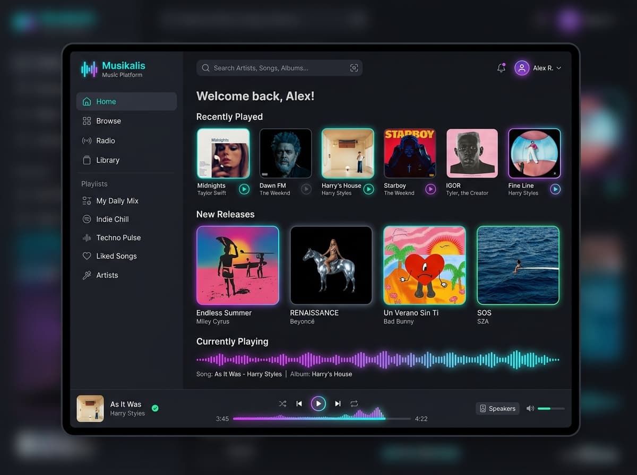This screenshot has width=637, height=475.
Task: Click the Musikalis waveform logo
Action: click(x=89, y=69)
